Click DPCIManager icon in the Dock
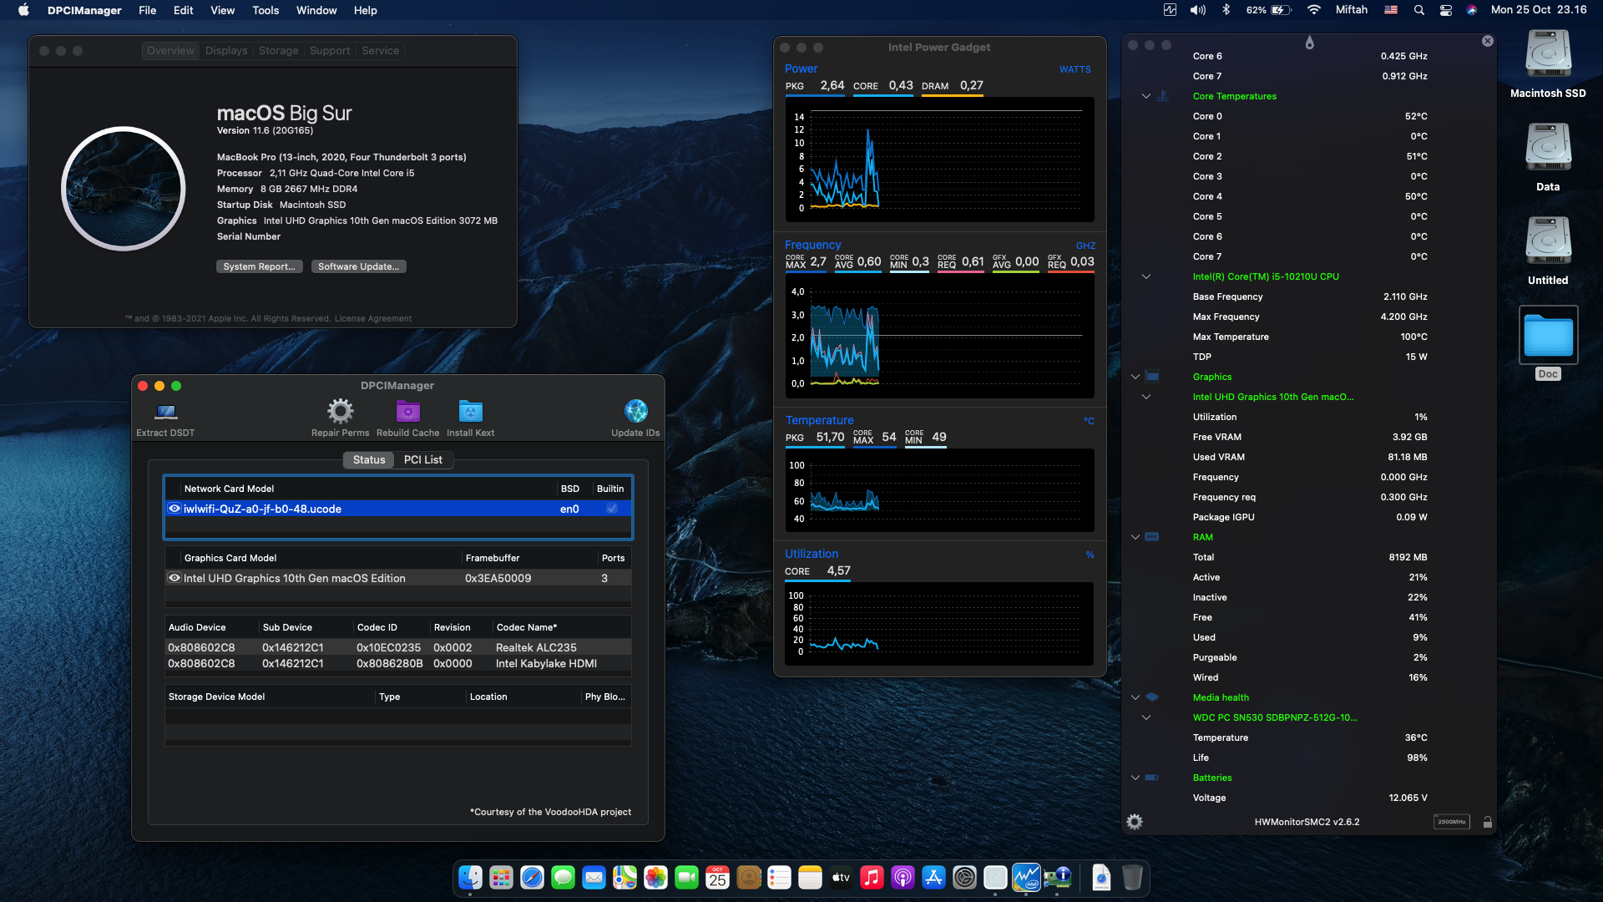This screenshot has height=902, width=1603. tap(1057, 878)
